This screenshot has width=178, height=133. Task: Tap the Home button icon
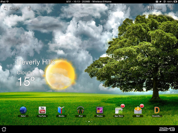click(x=4, y=129)
